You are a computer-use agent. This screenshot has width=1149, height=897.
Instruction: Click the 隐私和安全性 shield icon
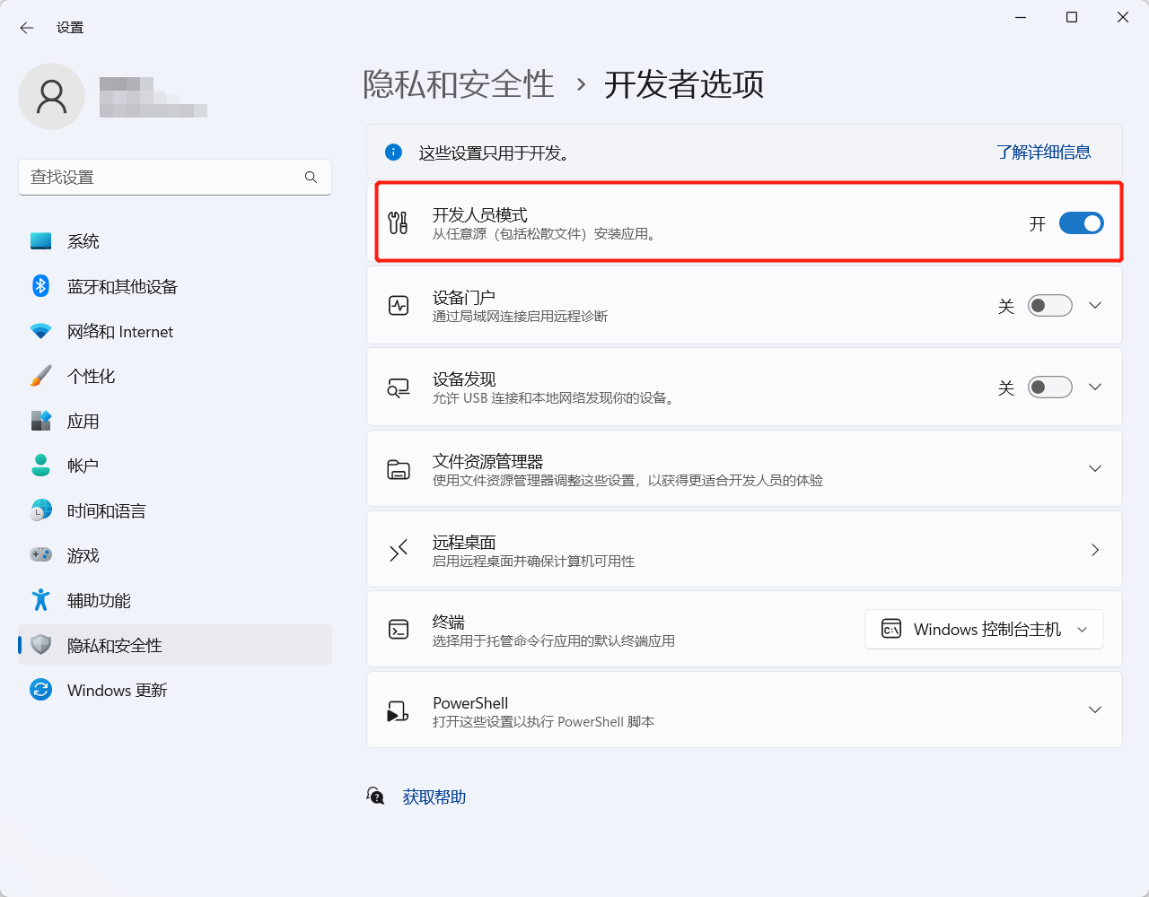coord(40,645)
